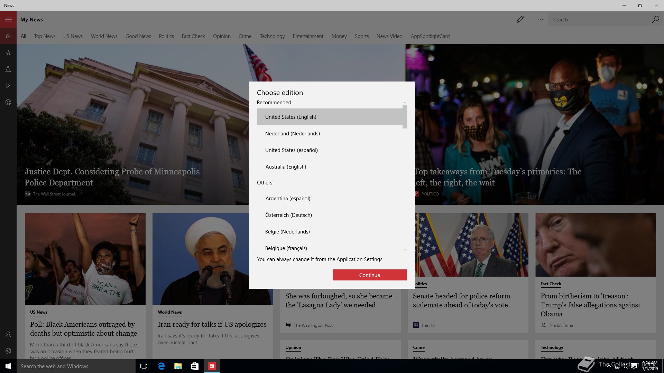
Task: Select België (Nederlands) edition
Action: pyautogui.click(x=330, y=231)
